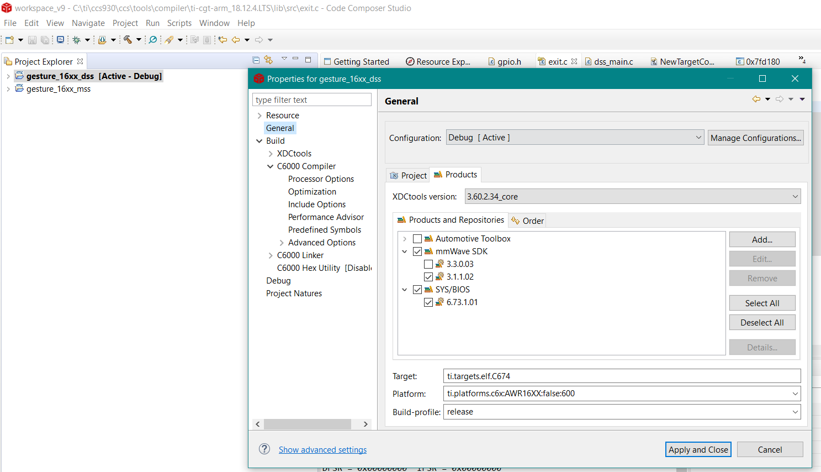Click the Target text field
The width and height of the screenshot is (821, 472).
tap(622, 376)
